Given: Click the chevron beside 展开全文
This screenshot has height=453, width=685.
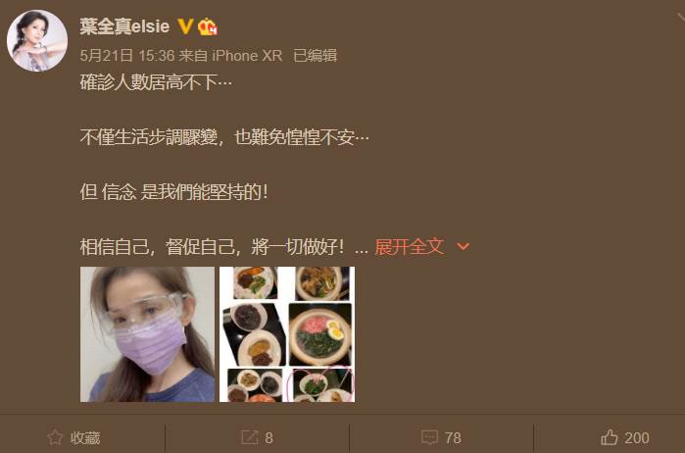Looking at the screenshot, I should pyautogui.click(x=464, y=247).
